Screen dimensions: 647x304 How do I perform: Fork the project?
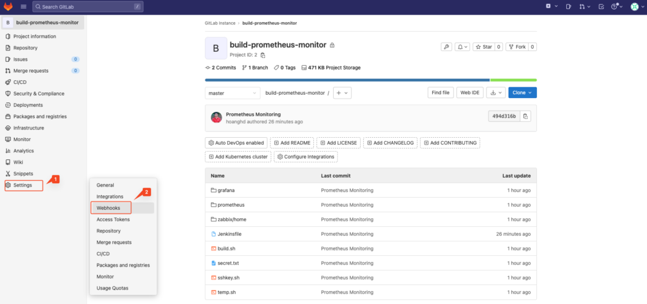[x=517, y=47]
